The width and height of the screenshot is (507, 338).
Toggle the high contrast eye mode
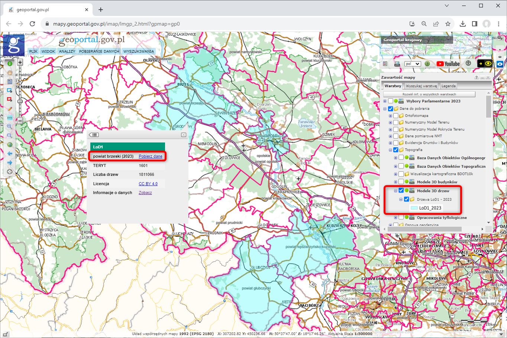[488, 63]
